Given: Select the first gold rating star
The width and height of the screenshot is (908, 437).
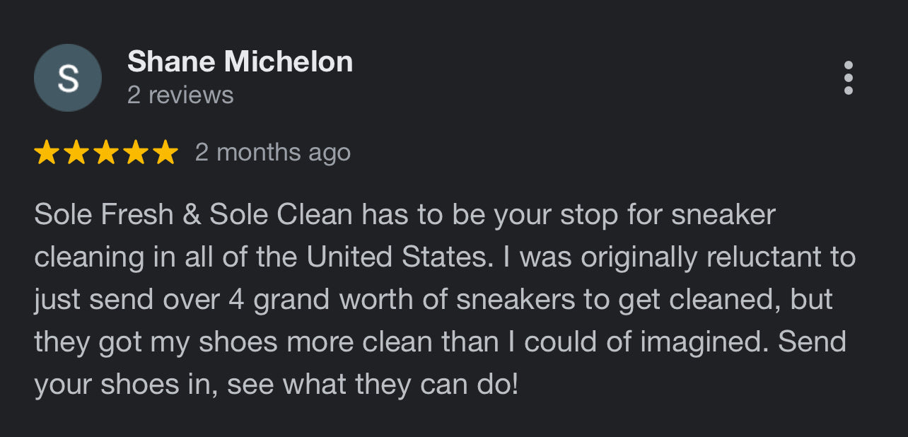Looking at the screenshot, I should tap(47, 152).
